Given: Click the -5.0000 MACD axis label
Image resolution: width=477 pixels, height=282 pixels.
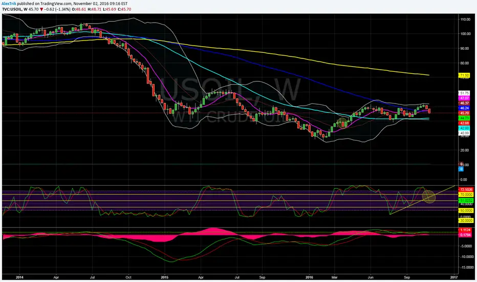Looking at the screenshot, I should pyautogui.click(x=467, y=246).
